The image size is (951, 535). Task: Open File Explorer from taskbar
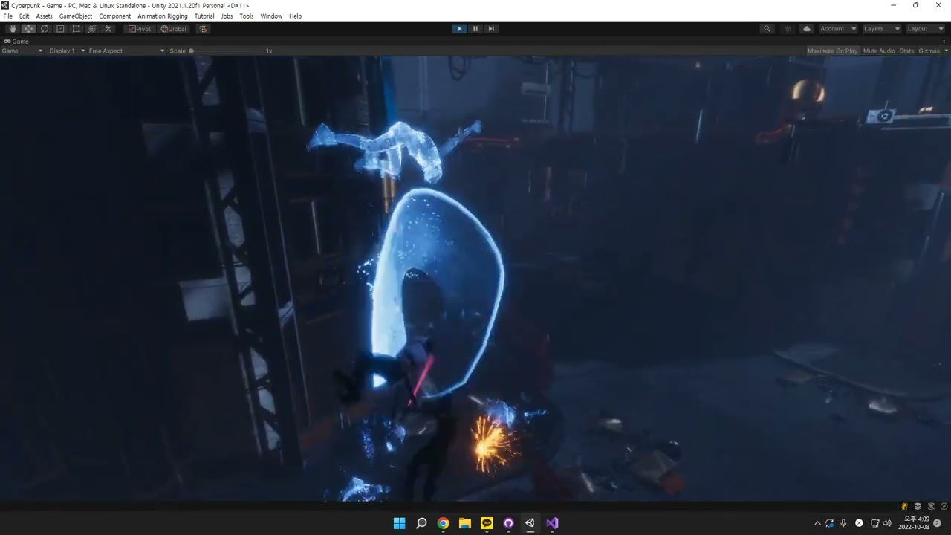(x=464, y=523)
